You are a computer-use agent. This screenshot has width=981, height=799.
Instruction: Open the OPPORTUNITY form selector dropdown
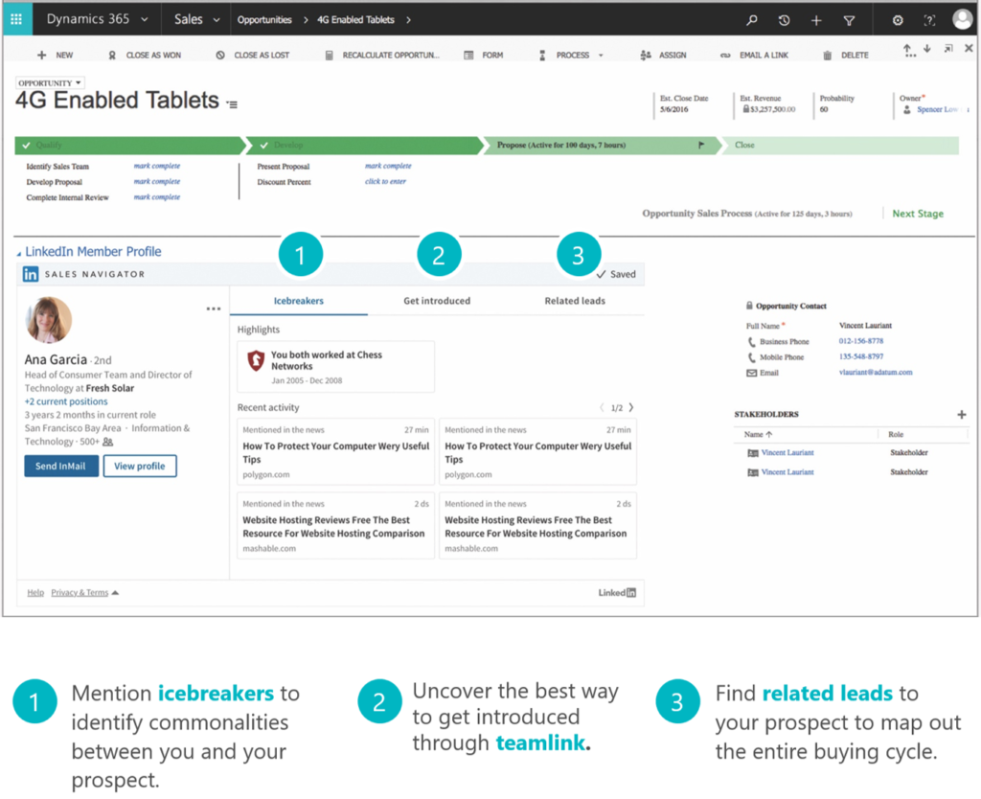click(50, 82)
